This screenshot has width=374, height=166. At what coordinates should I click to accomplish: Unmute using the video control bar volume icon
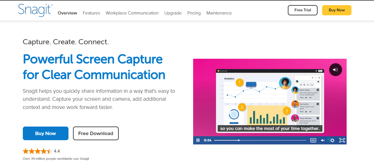pos(323,140)
